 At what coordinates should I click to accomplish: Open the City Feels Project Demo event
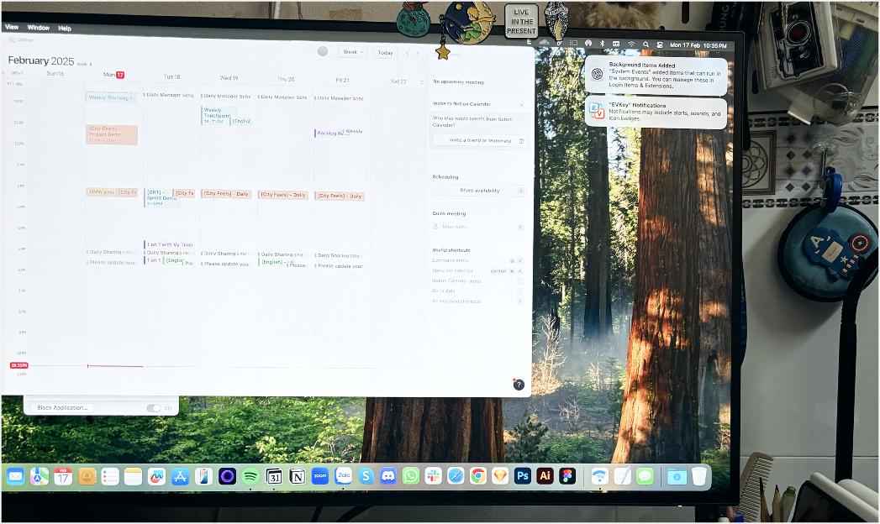[112, 134]
